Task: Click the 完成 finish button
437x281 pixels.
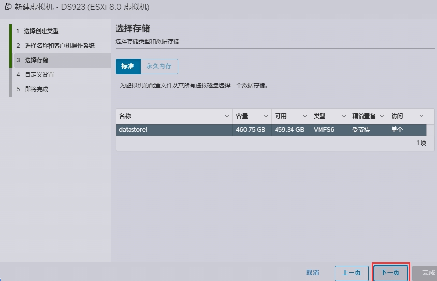Action: coord(428,273)
